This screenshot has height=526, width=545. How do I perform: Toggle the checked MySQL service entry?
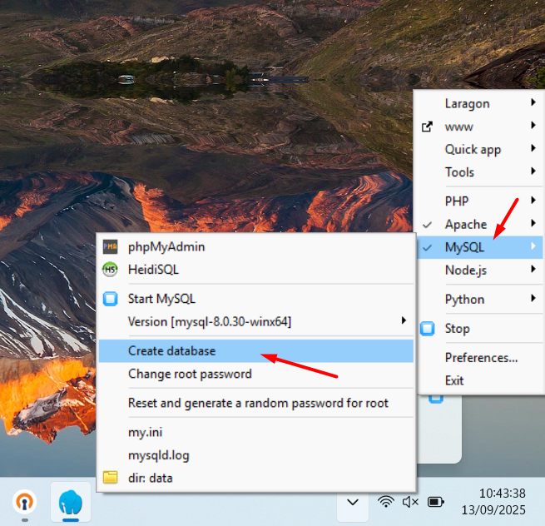pyautogui.click(x=464, y=247)
